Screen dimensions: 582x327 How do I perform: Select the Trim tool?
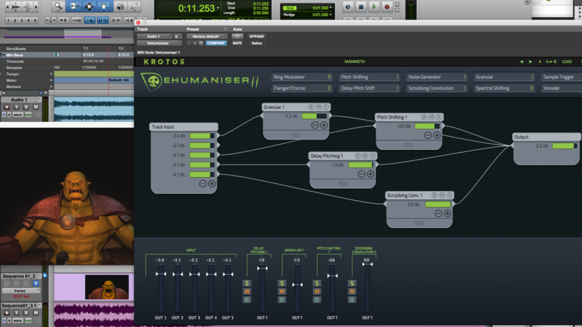[x=74, y=6]
